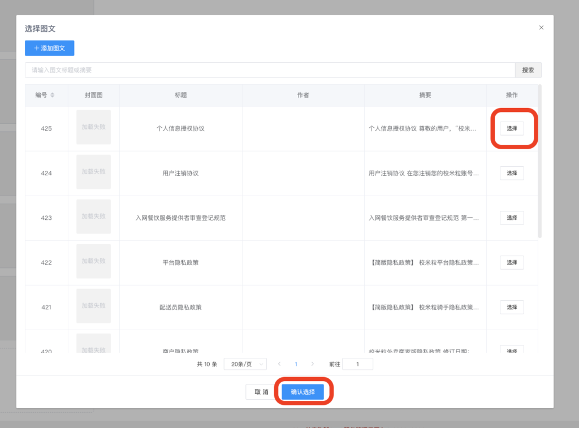
Task: Open the 20条/页 page size dropdown
Action: [x=245, y=364]
